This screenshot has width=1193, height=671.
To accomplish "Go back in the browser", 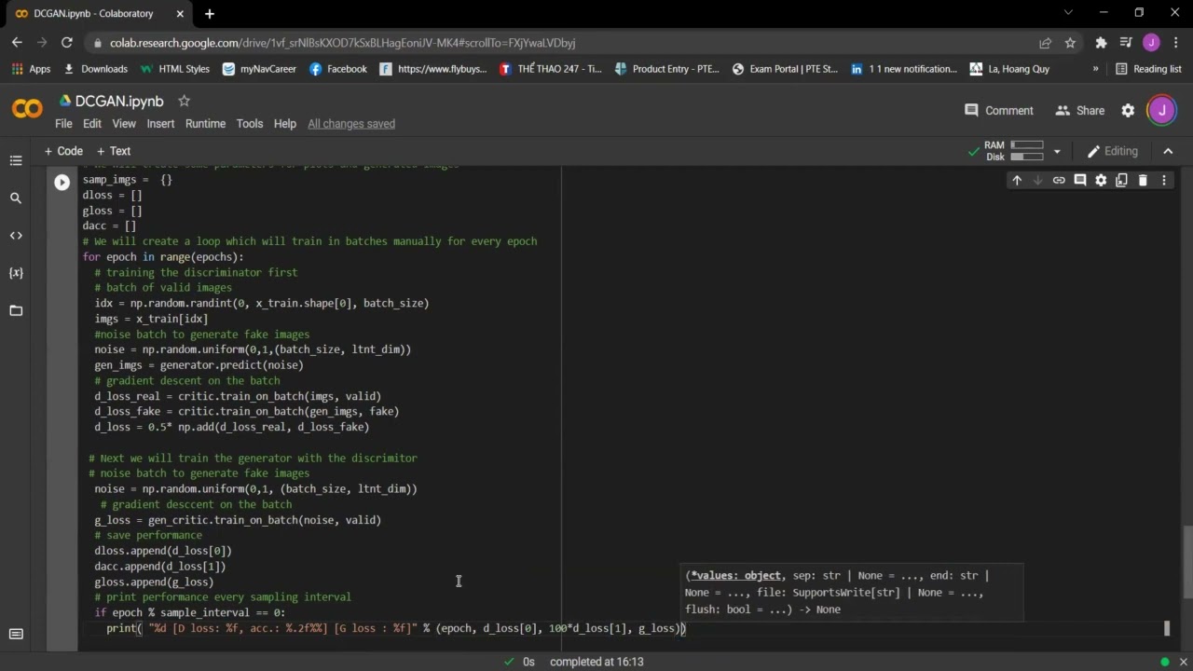I will 17,43.
